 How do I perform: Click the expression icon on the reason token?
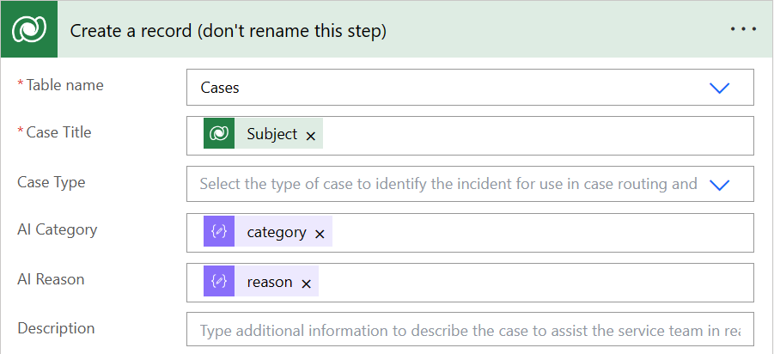click(219, 282)
